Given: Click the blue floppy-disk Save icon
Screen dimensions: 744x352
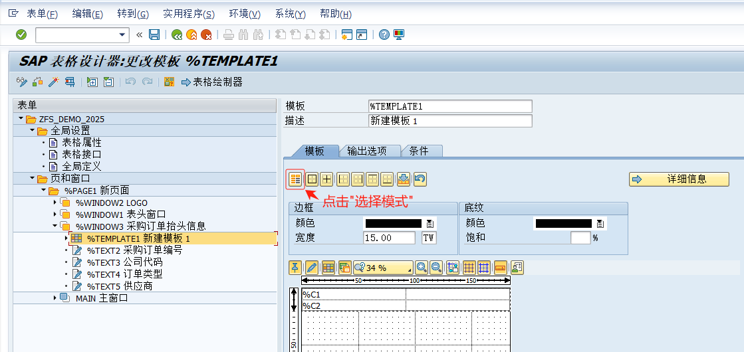Looking at the screenshot, I should click(154, 35).
